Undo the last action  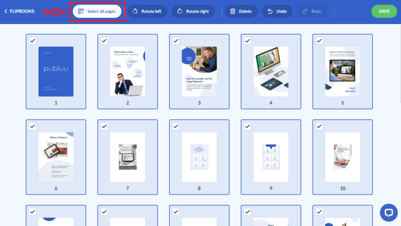point(277,12)
